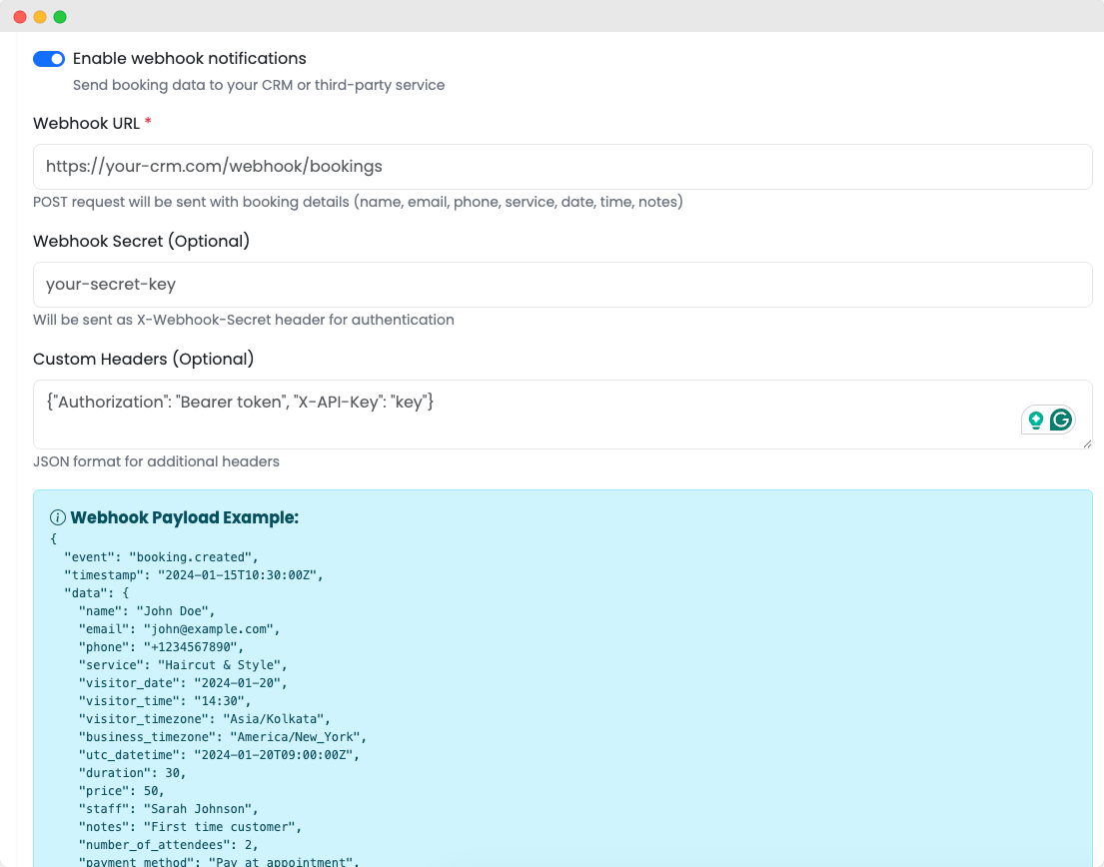
Task: Click the Custom Headers (Optional) label
Action: coord(143,359)
